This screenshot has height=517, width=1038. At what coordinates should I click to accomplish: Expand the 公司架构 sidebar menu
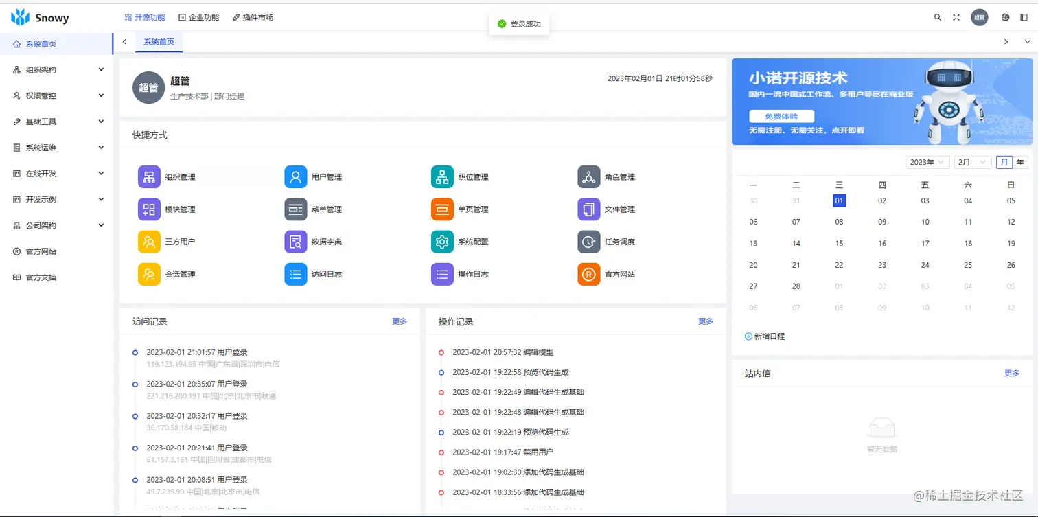(x=56, y=225)
